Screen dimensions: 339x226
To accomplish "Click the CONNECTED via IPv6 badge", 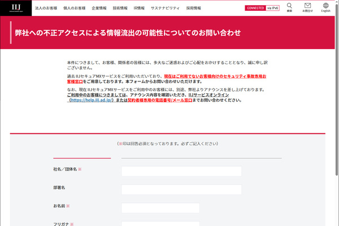I will (x=262, y=8).
